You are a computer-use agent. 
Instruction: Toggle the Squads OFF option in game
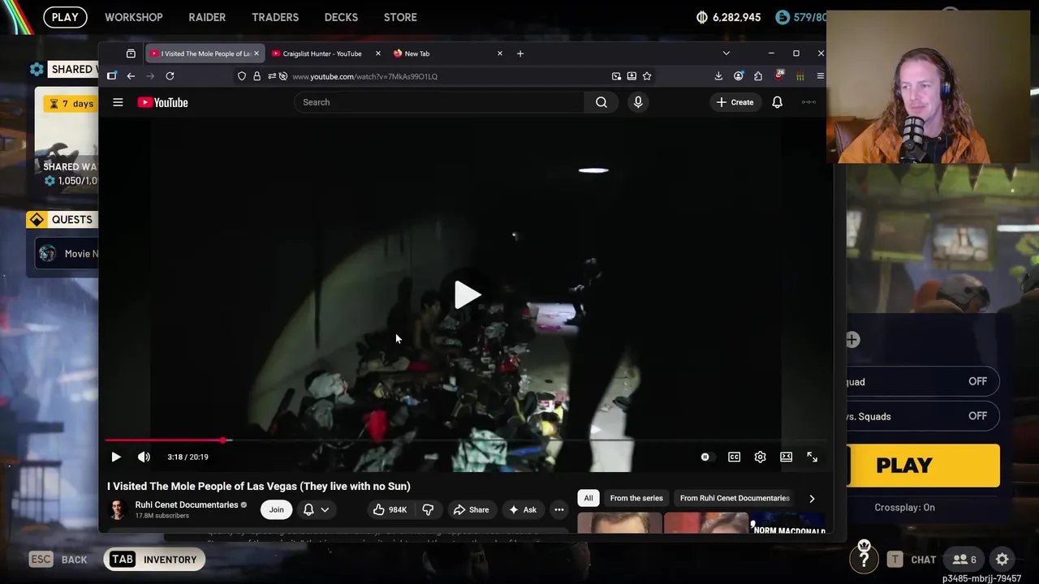tap(923, 416)
